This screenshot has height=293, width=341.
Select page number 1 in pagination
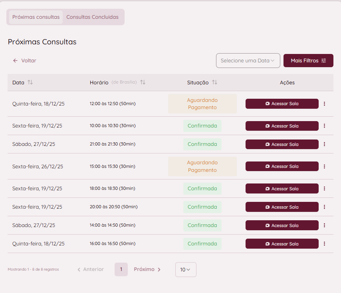click(x=121, y=269)
